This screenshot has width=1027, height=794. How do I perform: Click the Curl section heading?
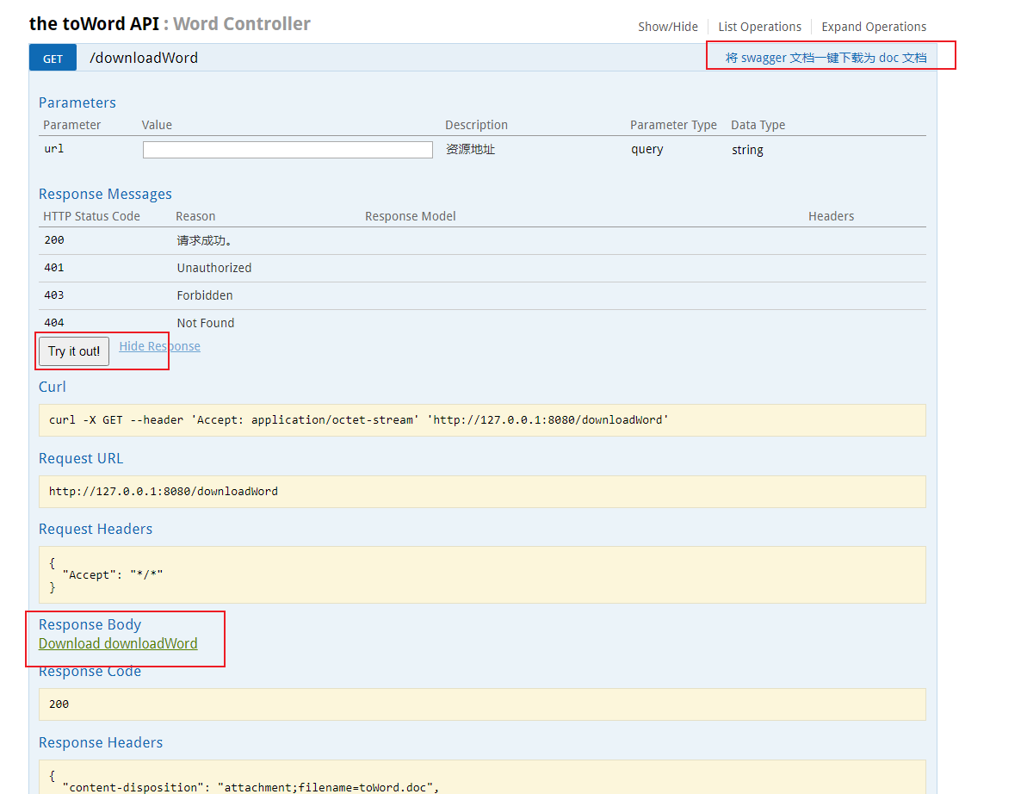(x=53, y=388)
